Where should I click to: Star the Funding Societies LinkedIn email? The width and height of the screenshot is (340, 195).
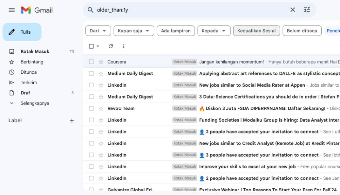pyautogui.click(x=101, y=120)
